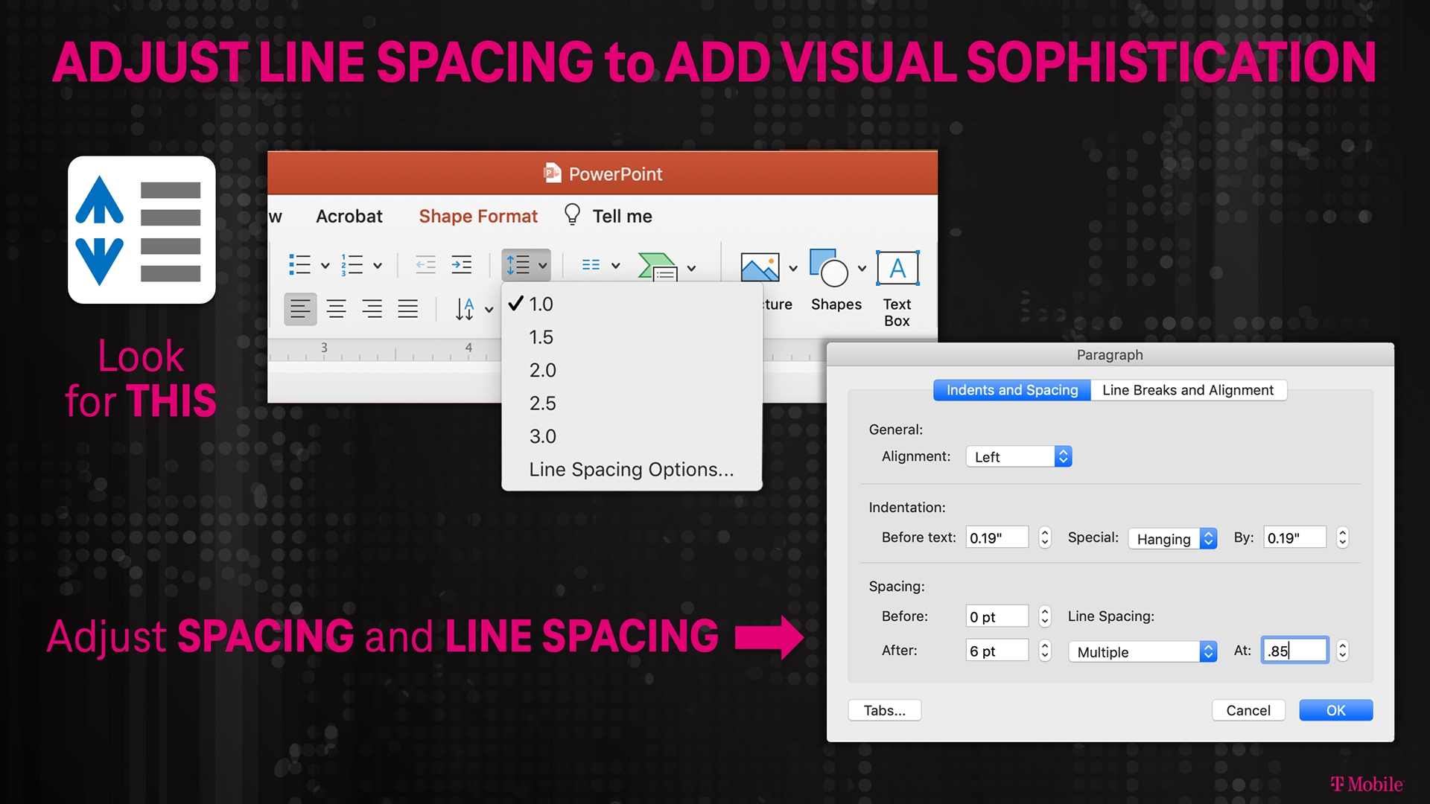The height and width of the screenshot is (804, 1430).
Task: Toggle justify text alignment
Action: tap(407, 309)
